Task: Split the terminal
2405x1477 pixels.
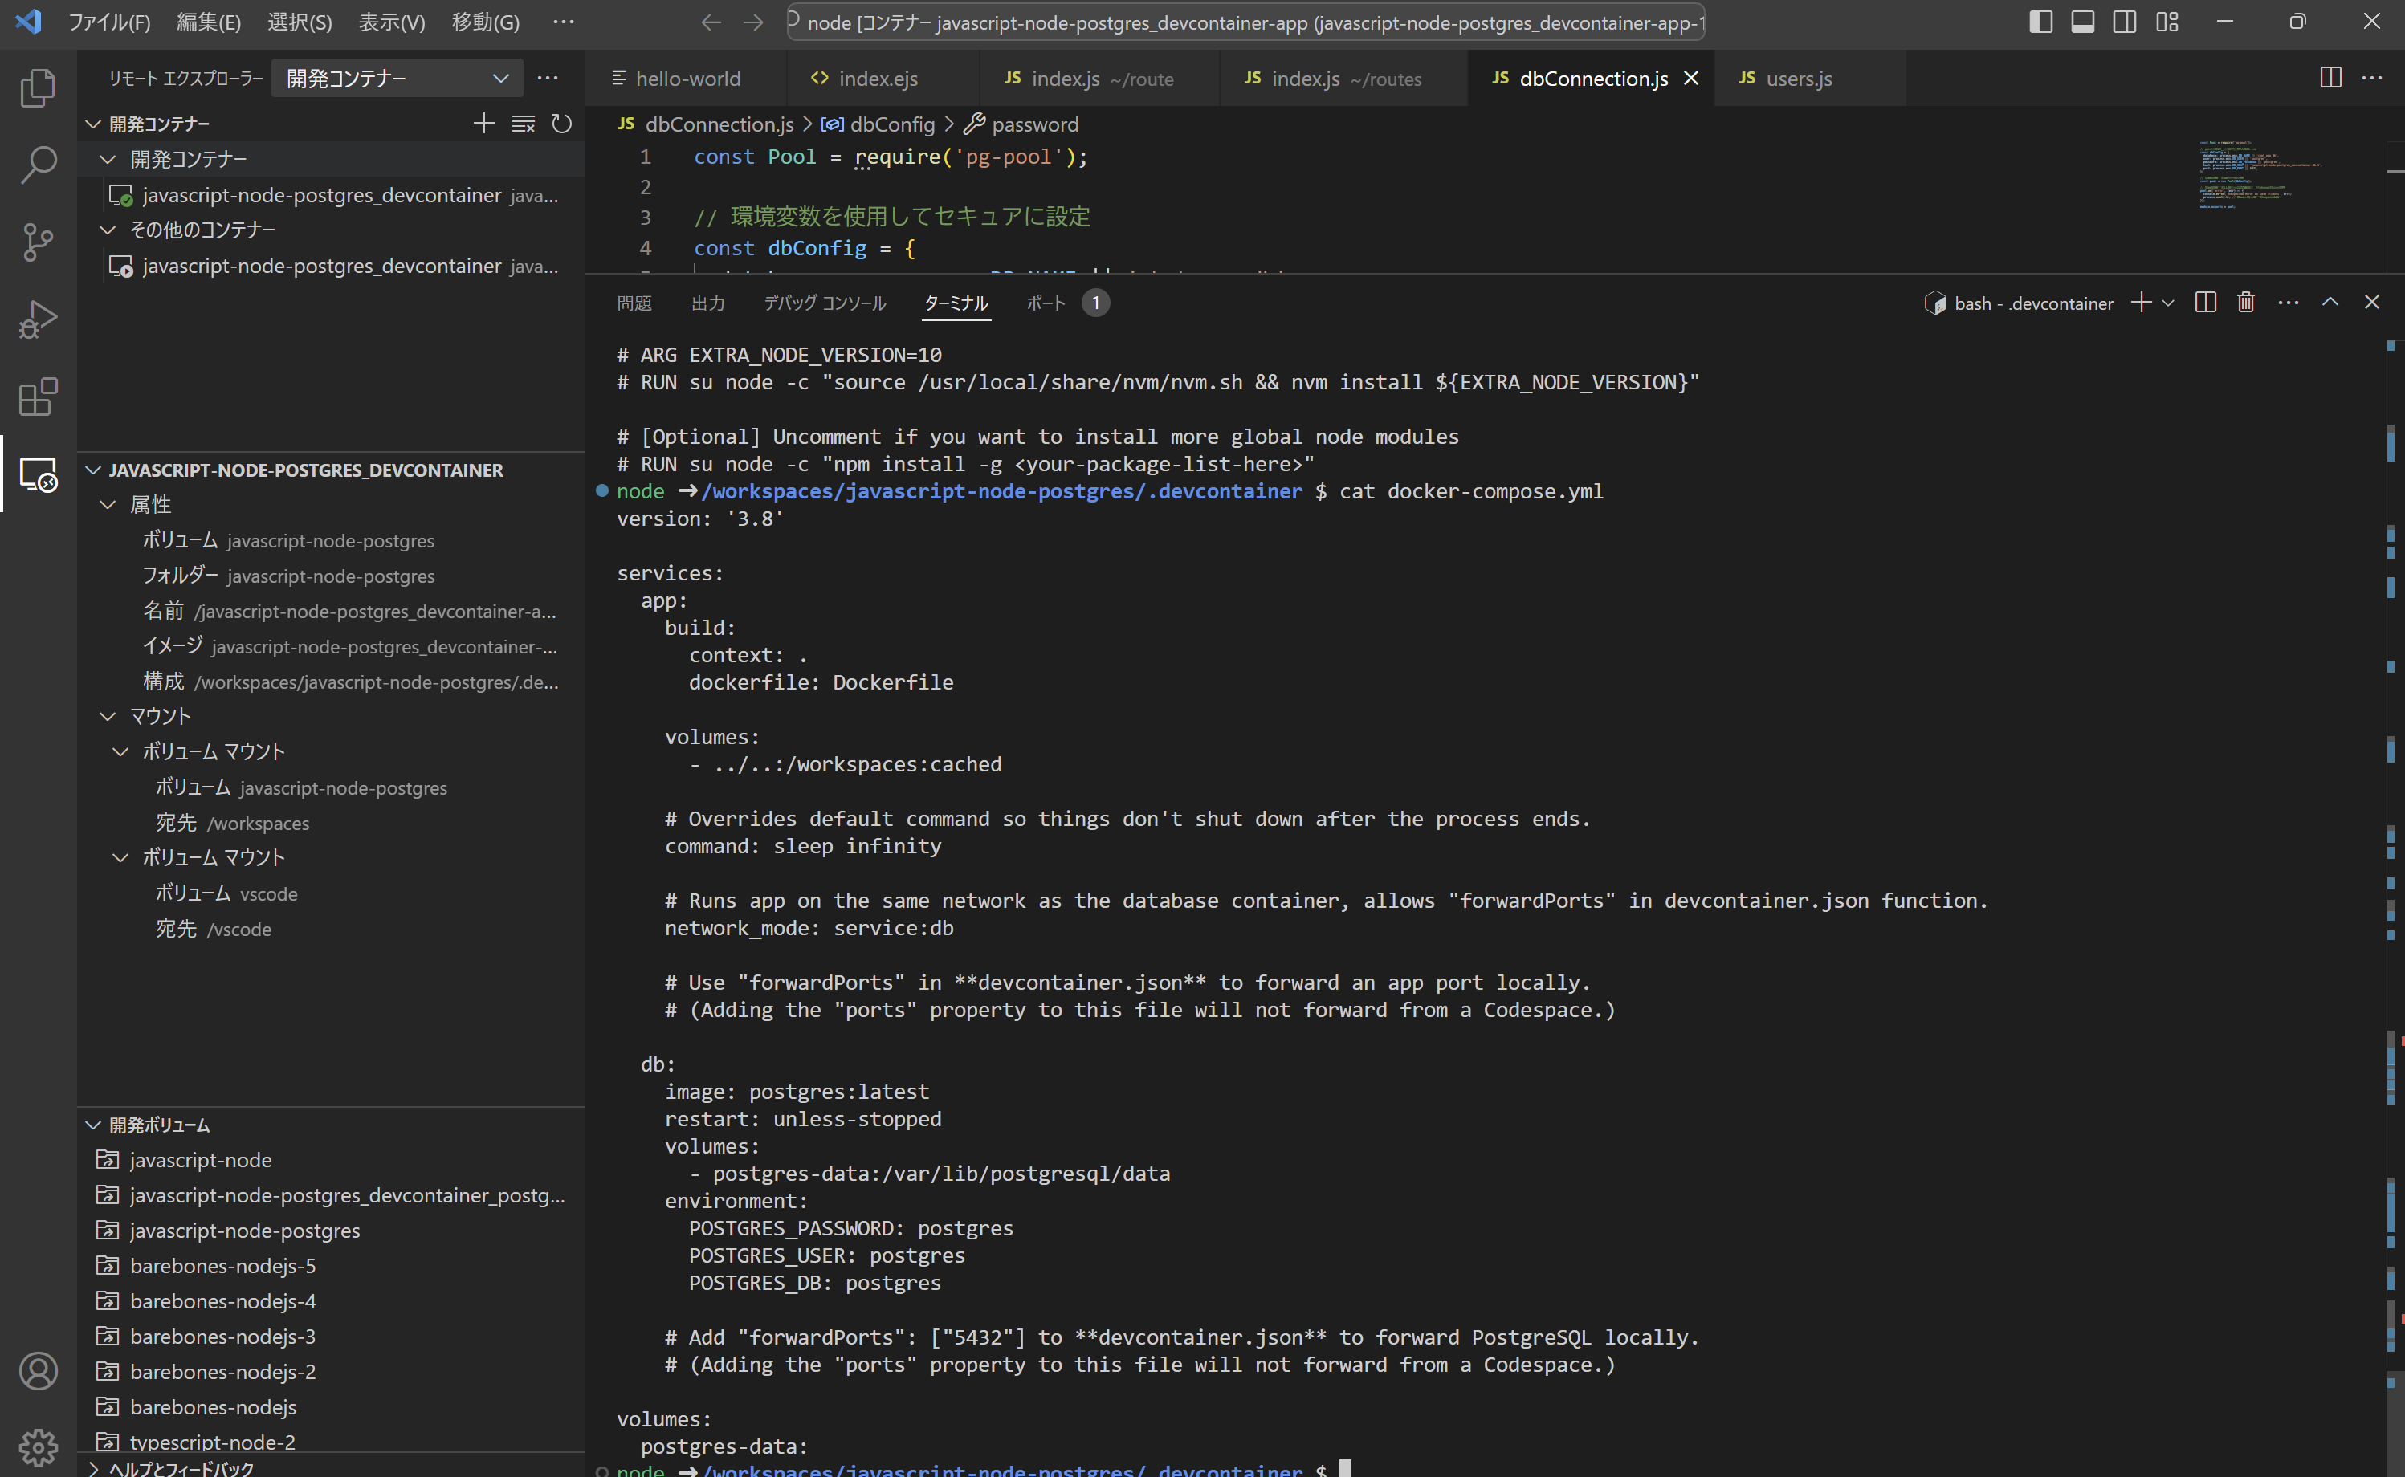Action: [2206, 303]
